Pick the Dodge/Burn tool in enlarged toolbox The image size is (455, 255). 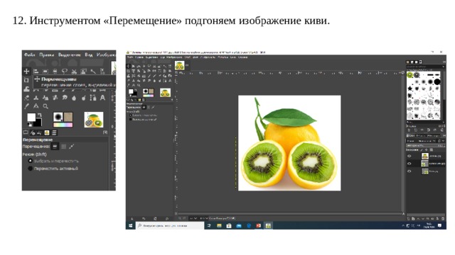(84, 98)
